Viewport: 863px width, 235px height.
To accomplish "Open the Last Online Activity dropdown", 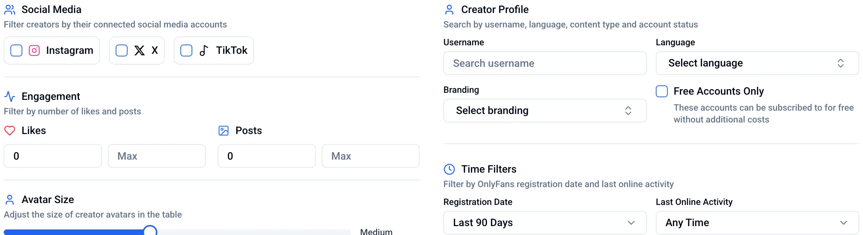I will click(757, 222).
